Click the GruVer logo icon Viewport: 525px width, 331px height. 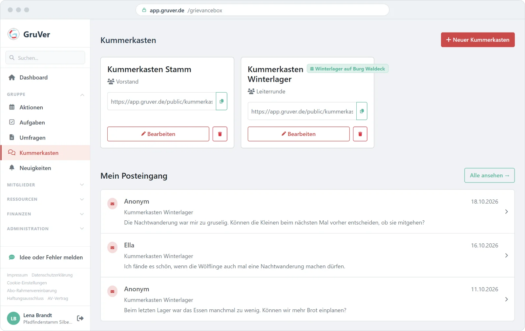pos(13,34)
